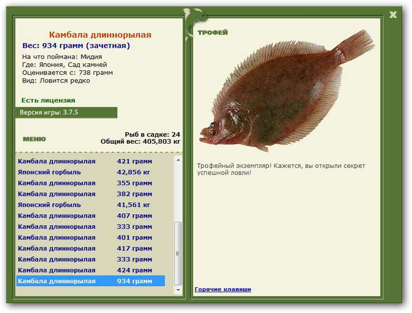Close the trophy window with the X
This screenshot has height=313, width=412.
tap(393, 14)
